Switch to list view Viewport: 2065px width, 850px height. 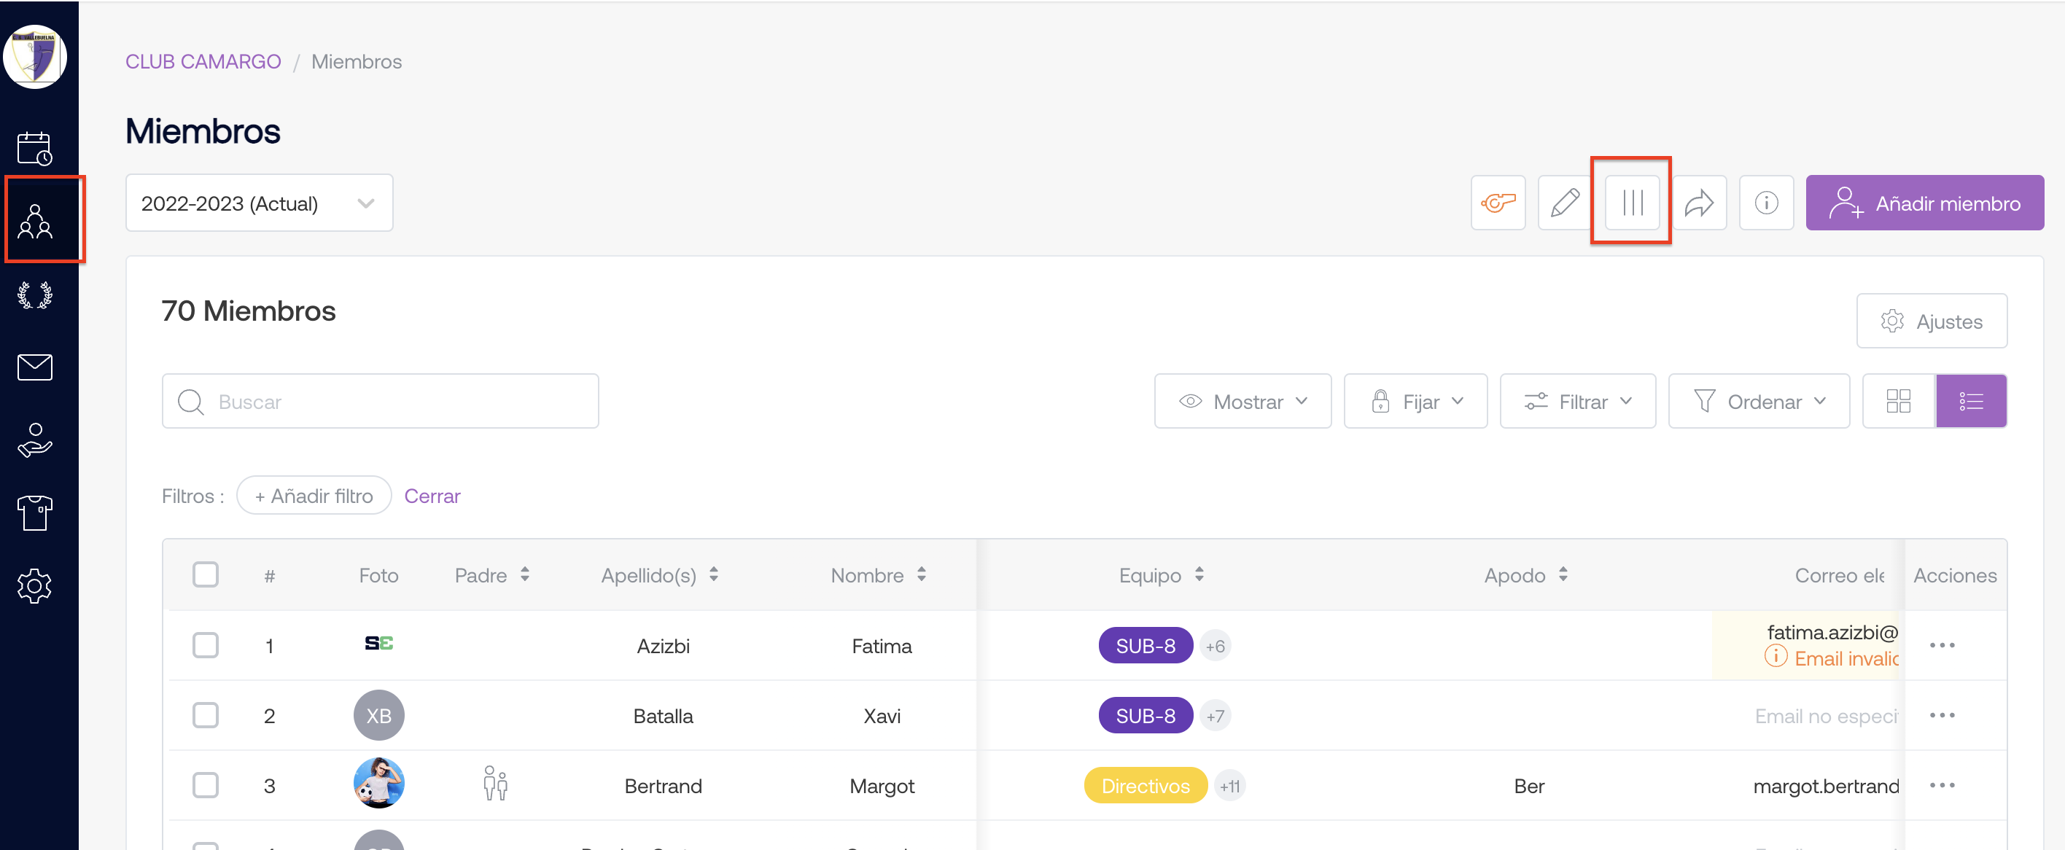[1971, 400]
